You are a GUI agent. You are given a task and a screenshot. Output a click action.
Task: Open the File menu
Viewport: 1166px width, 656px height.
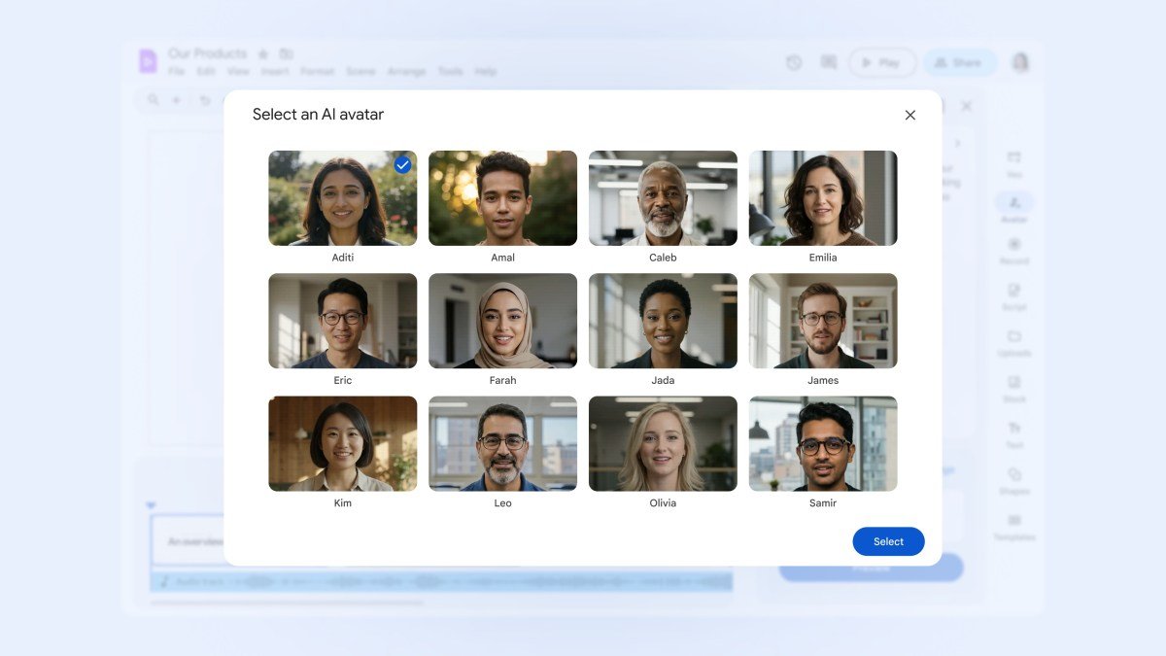tap(176, 71)
